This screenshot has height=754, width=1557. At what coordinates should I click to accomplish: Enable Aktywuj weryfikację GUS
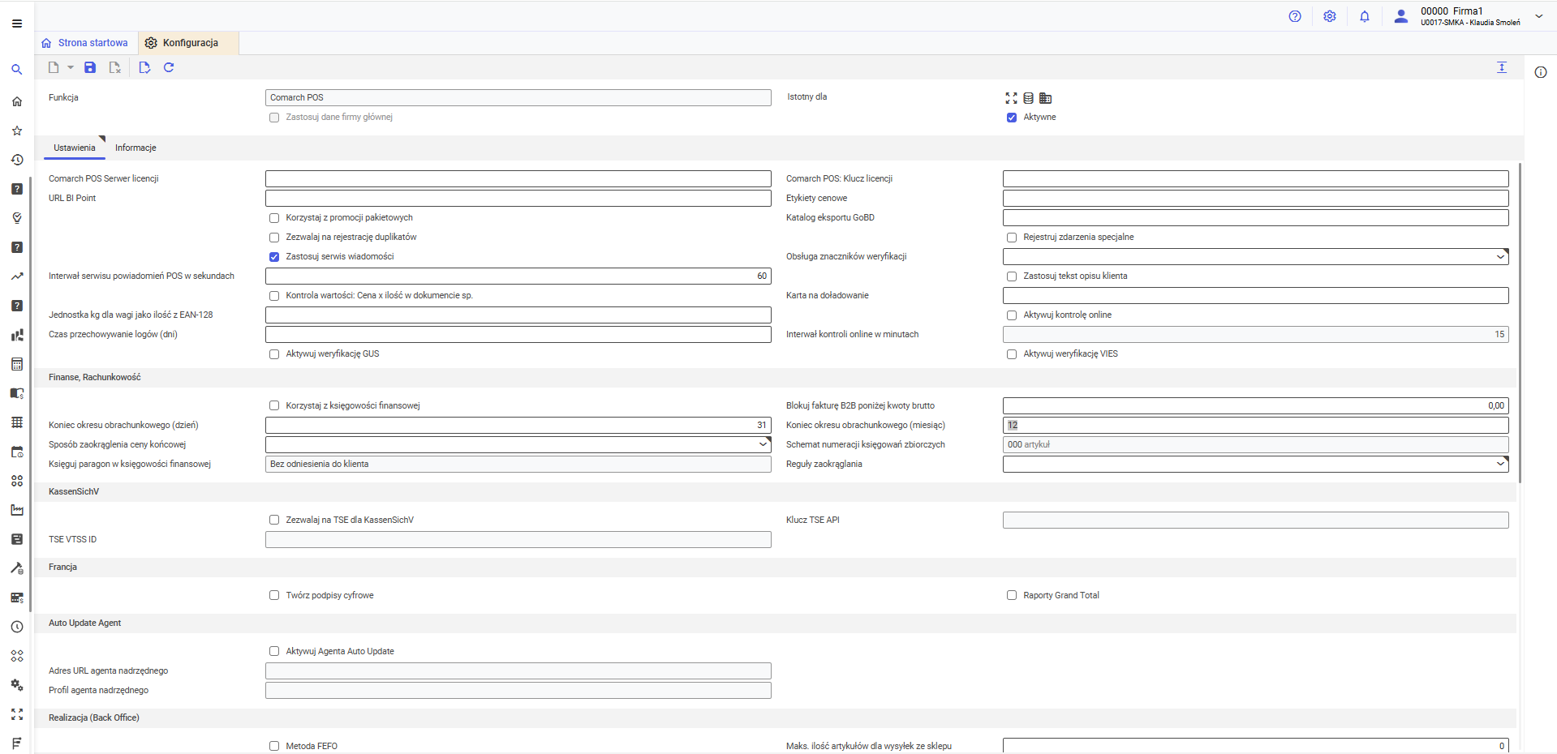(x=274, y=354)
